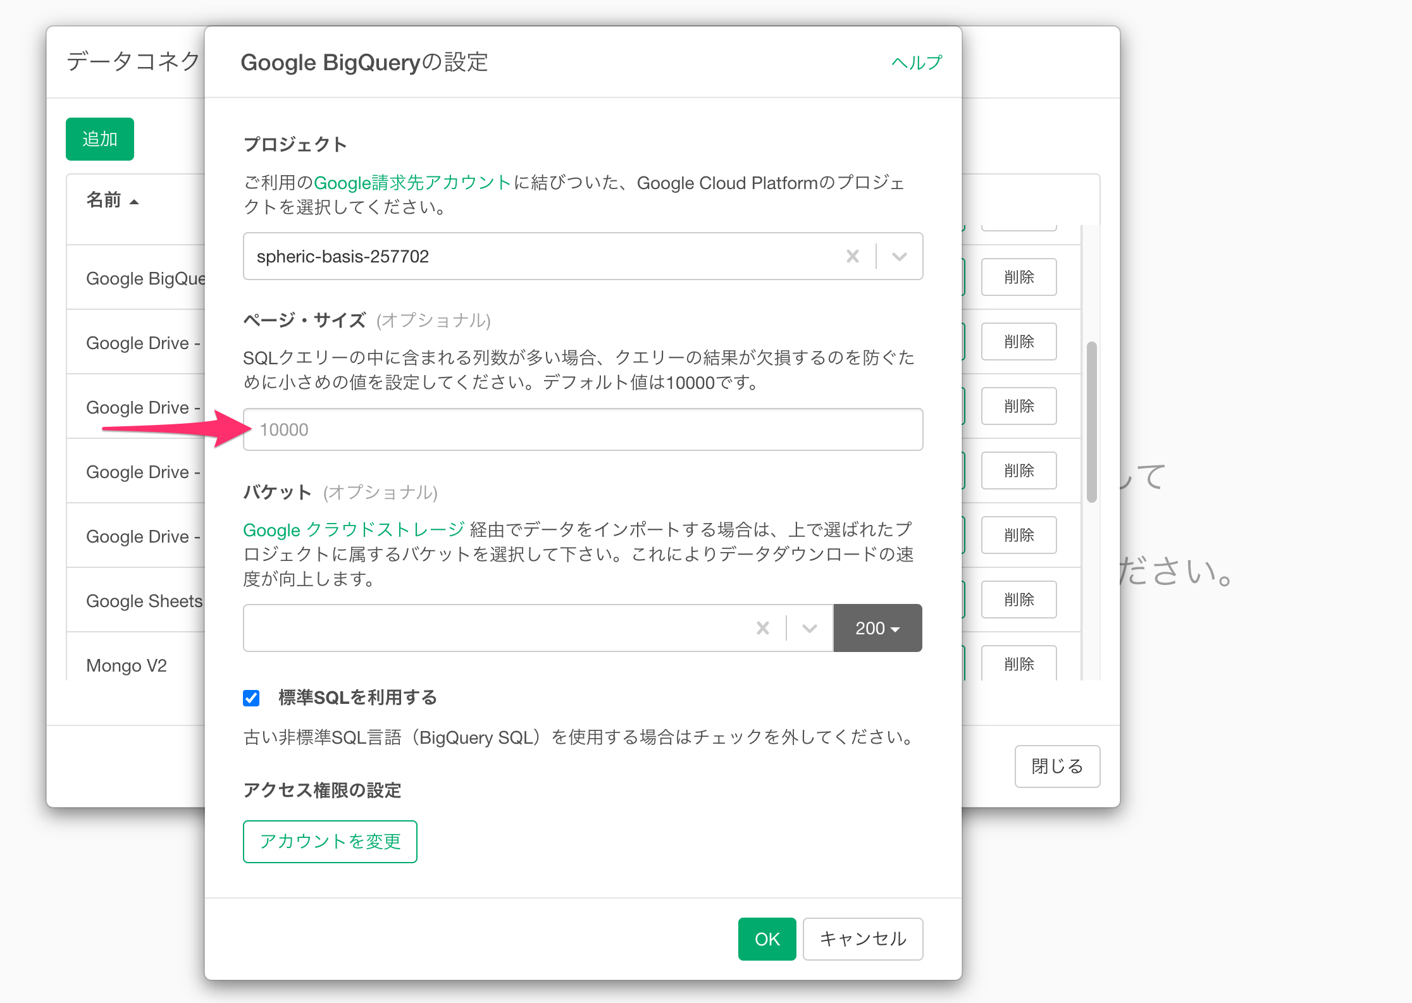Click 削除 for the Mongo V2 row
Image resolution: width=1412 pixels, height=1003 pixels.
(x=1019, y=663)
